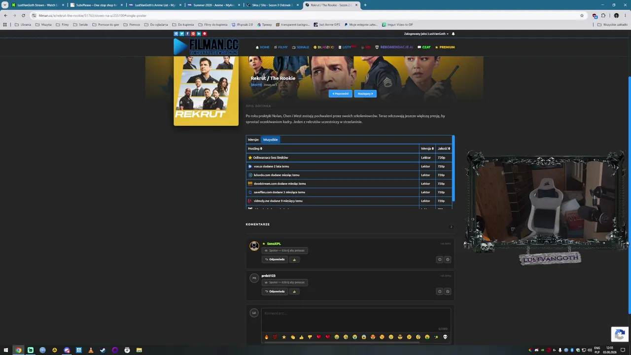Select the doodstream.com hosting link
The image size is (631, 355).
point(349,183)
